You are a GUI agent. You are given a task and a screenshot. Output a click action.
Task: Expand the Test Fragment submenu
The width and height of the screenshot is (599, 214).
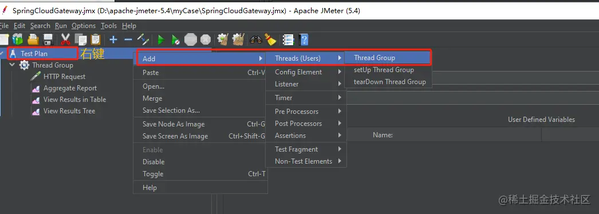(x=306, y=149)
